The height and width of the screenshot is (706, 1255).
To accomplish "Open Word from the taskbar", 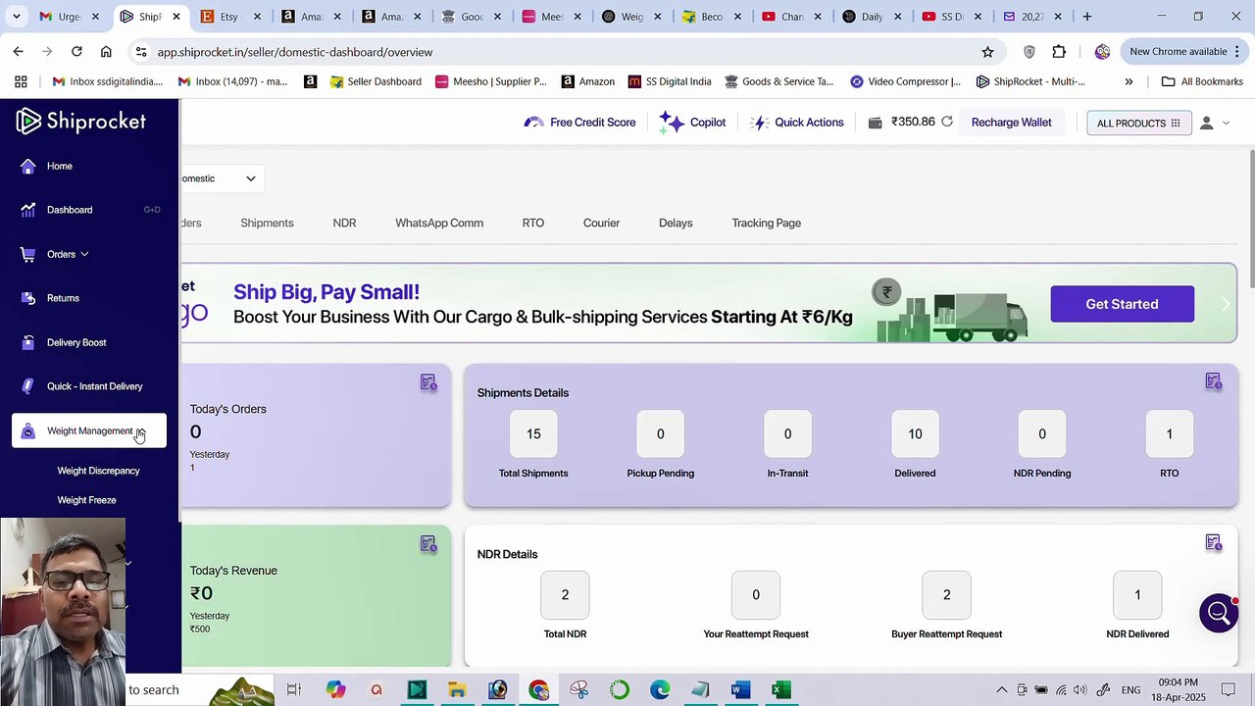I will tap(740, 690).
